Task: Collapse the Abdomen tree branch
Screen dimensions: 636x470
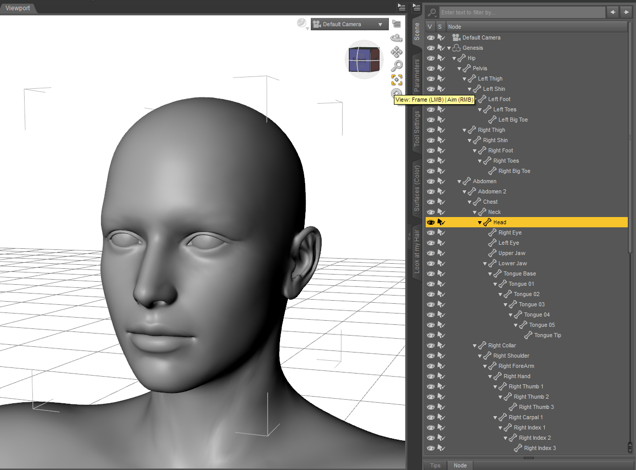Action: (x=460, y=181)
